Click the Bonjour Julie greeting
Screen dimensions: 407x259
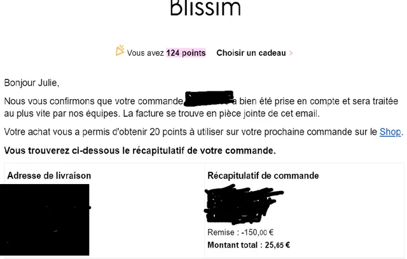pyautogui.click(x=32, y=83)
